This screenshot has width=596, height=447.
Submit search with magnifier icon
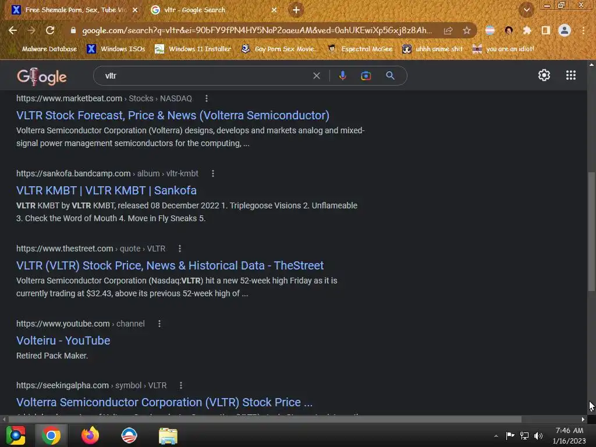(x=390, y=76)
